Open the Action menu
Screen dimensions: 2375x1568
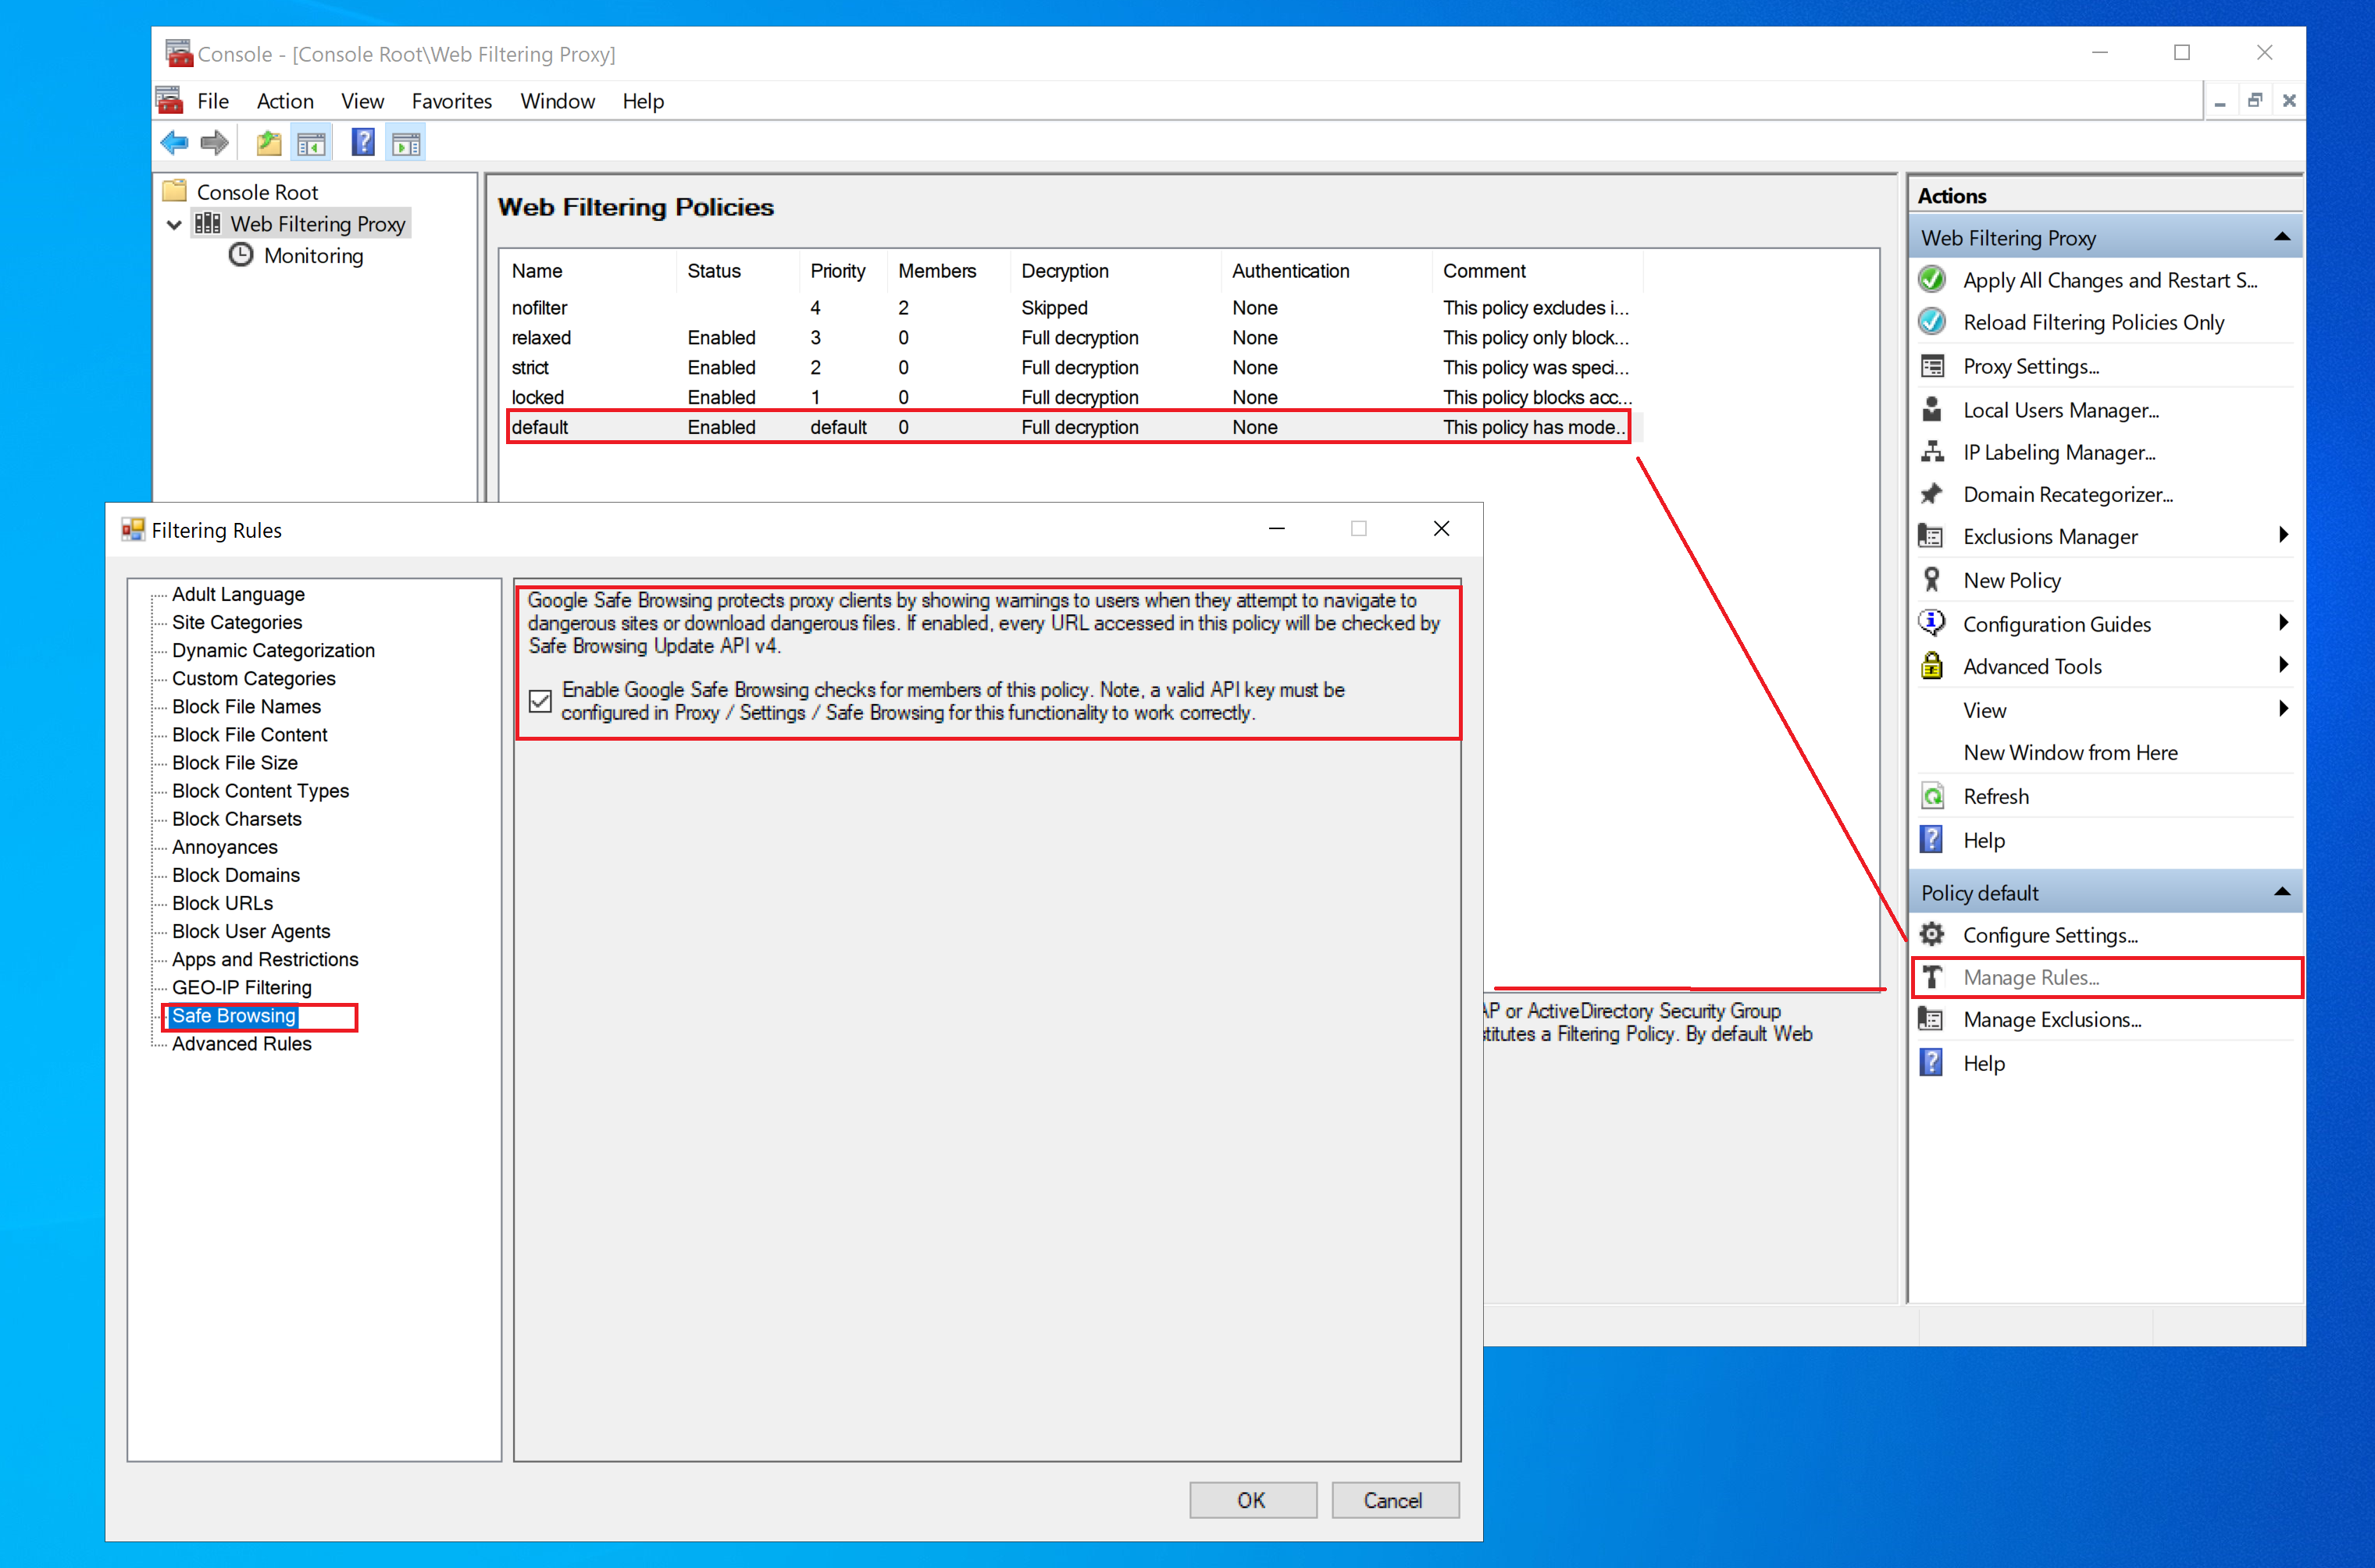click(285, 101)
